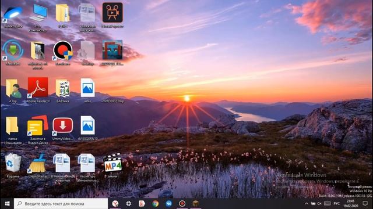Open the touch keyboard tray icon
The width and height of the screenshot is (373, 209).
point(328,204)
